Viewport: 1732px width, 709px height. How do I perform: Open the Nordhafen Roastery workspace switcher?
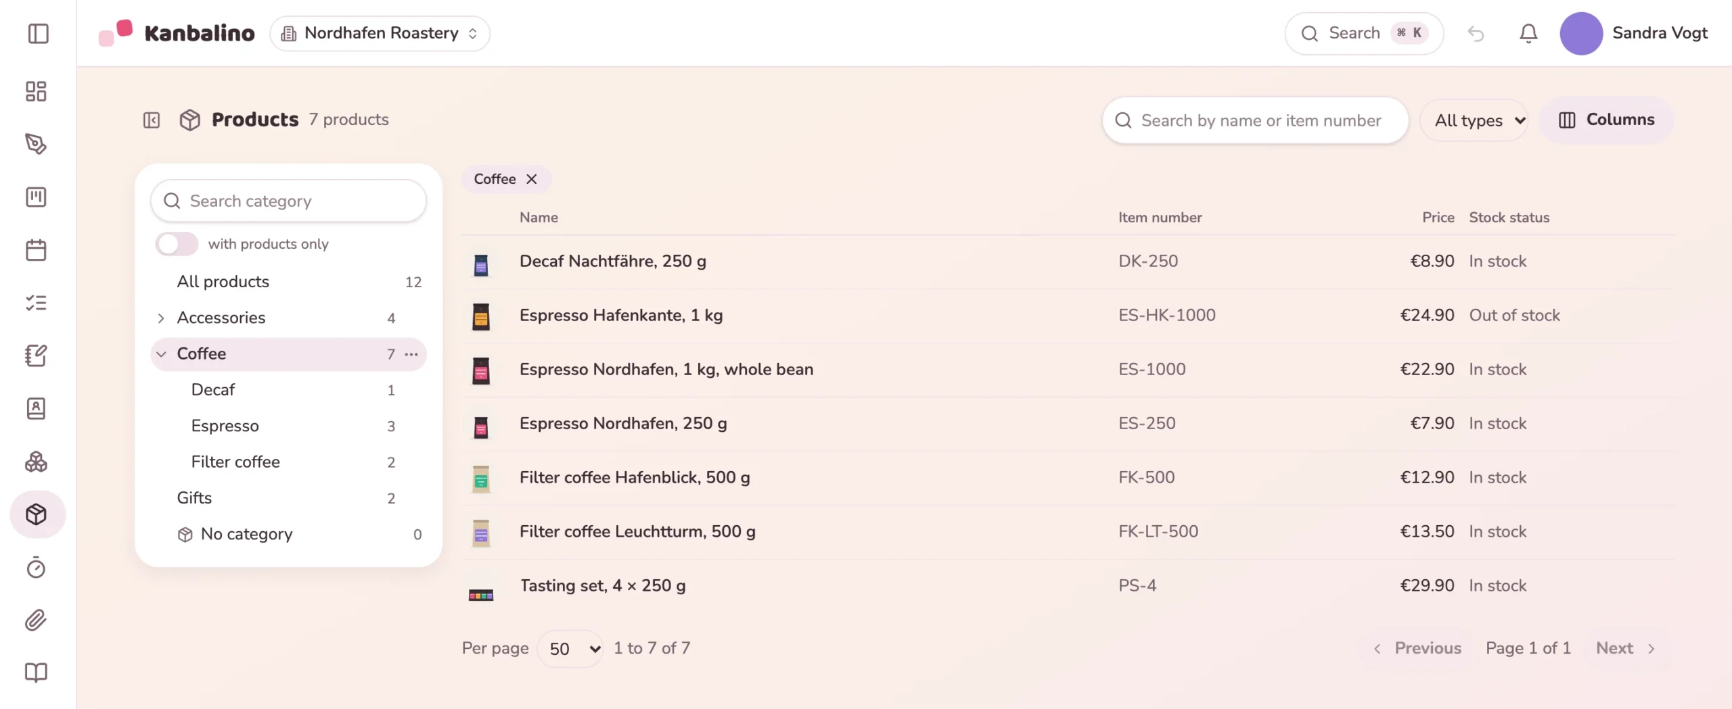point(380,33)
